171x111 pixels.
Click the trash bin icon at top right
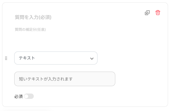click(158, 13)
